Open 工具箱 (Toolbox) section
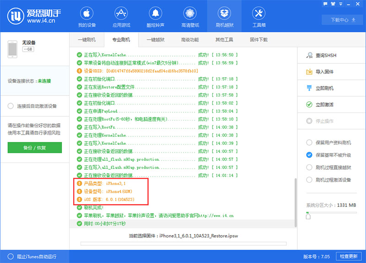The width and height of the screenshot is (366, 263). pyautogui.click(x=258, y=17)
